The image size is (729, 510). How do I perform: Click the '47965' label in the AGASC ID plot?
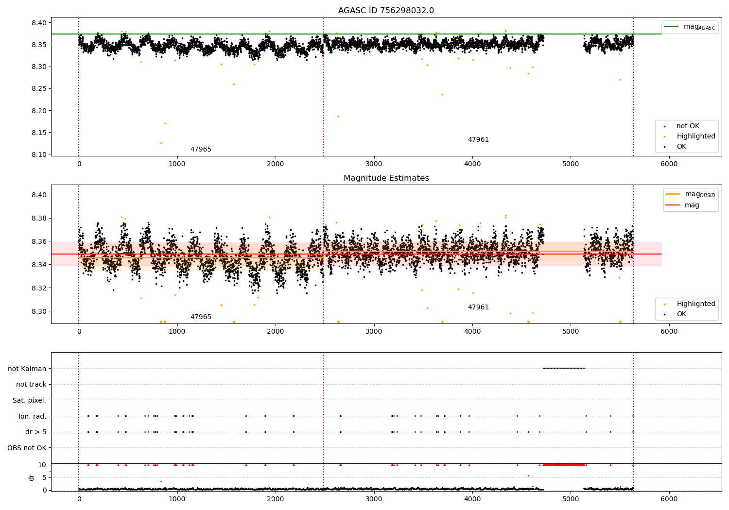pyautogui.click(x=201, y=150)
